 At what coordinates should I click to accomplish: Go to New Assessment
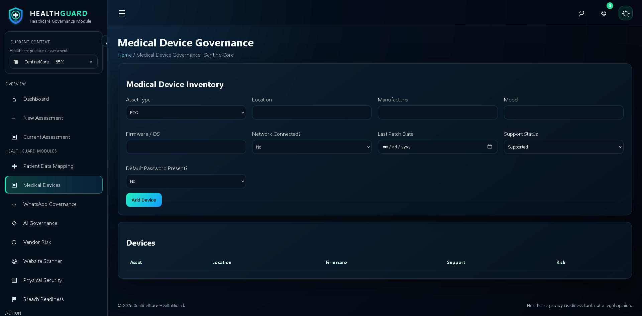click(53, 118)
